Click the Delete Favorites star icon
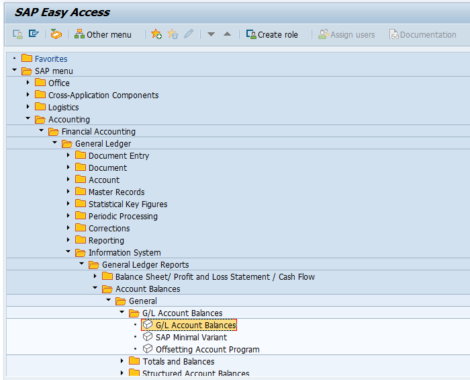 [x=173, y=34]
